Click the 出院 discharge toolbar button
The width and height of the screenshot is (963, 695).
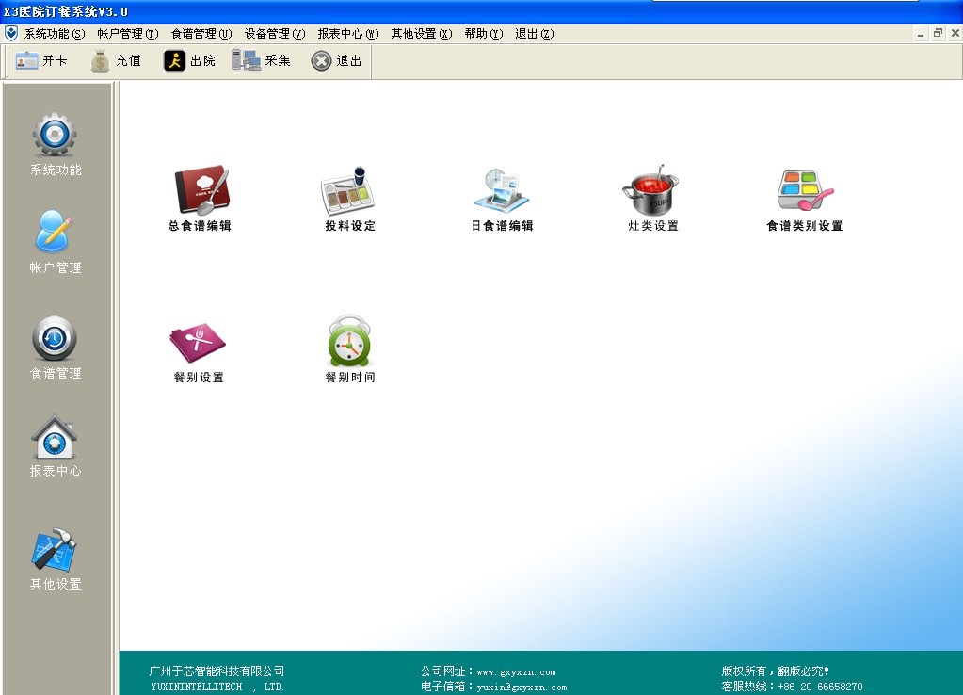point(189,61)
